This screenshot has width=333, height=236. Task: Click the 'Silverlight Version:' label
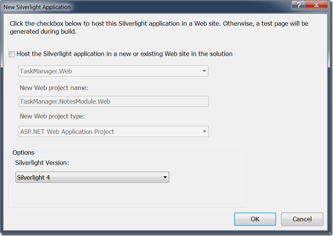[42, 163]
